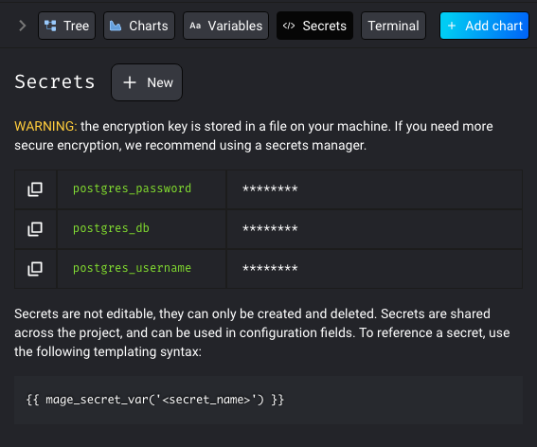Click the mage_secret_var templating code block
Screen dimensions: 537x447
pos(269,400)
